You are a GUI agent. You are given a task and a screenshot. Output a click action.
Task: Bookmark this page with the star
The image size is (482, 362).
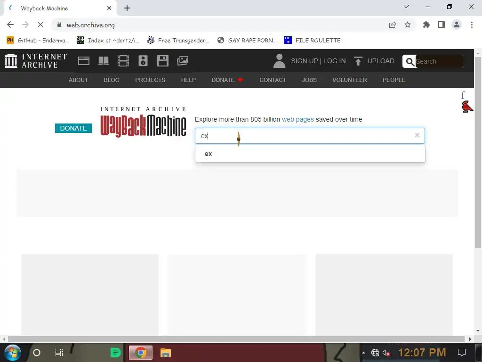pos(408,25)
